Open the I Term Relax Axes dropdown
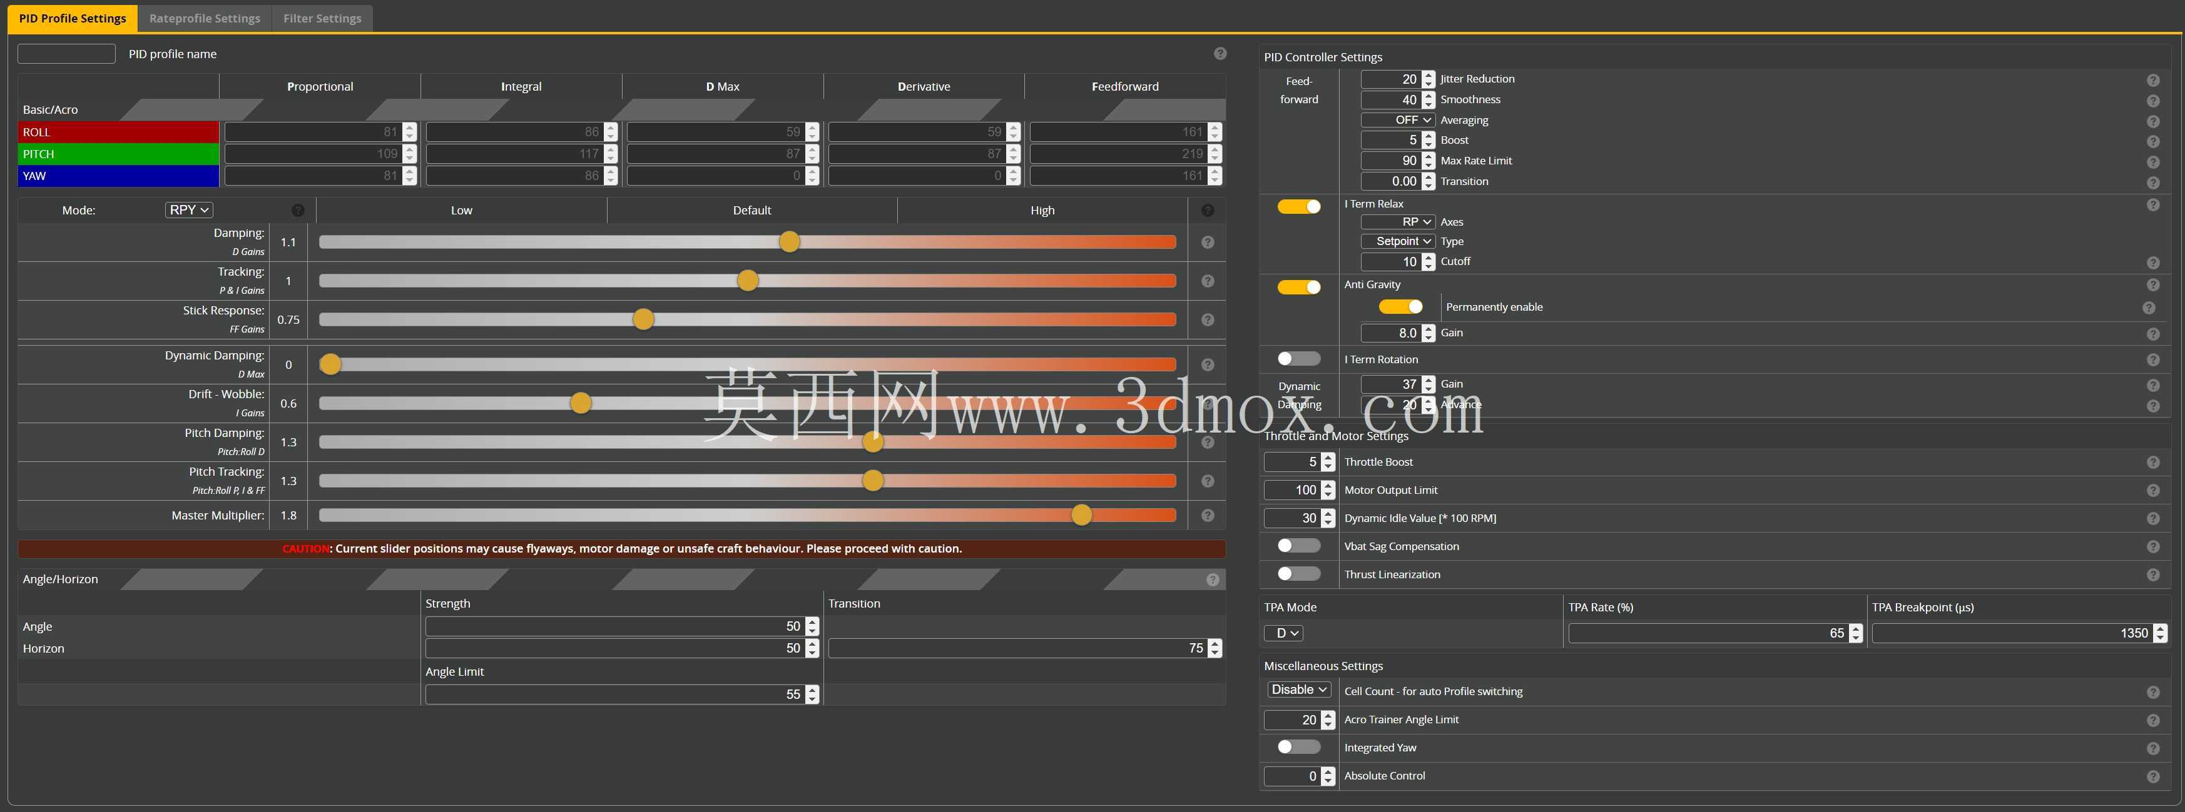The width and height of the screenshot is (2185, 812). tap(1398, 222)
